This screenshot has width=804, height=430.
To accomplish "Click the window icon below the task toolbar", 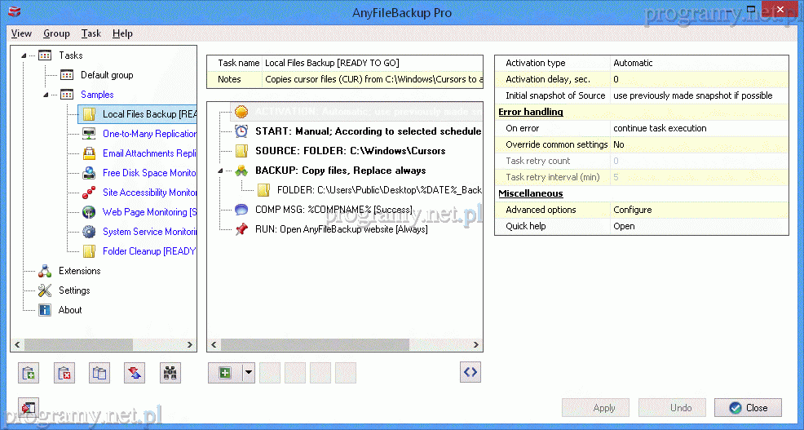I will (29, 407).
